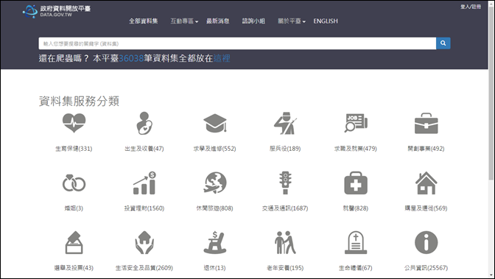Image resolution: width=495 pixels, height=279 pixels.
Task: Select the wedding rings icon for 婚姻
Action: point(74,183)
